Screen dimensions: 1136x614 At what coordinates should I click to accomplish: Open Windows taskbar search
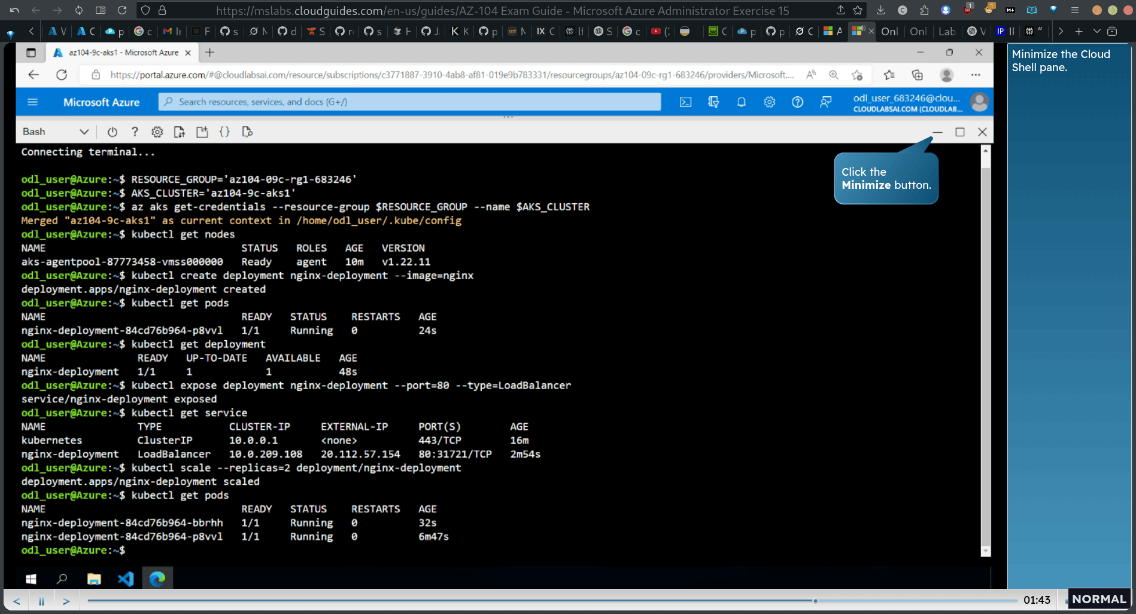(x=62, y=579)
